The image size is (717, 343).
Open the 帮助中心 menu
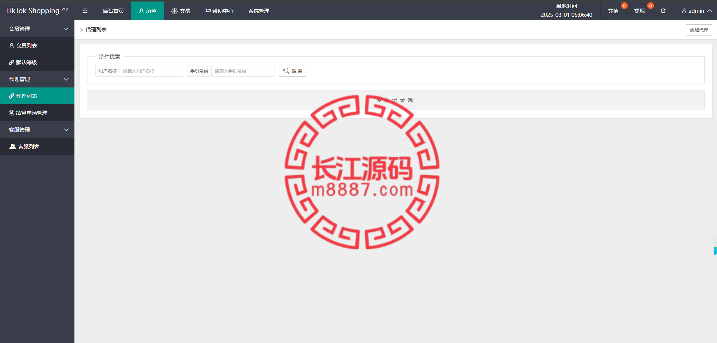[x=219, y=11]
